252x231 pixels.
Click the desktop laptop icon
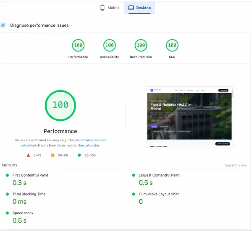tap(131, 8)
